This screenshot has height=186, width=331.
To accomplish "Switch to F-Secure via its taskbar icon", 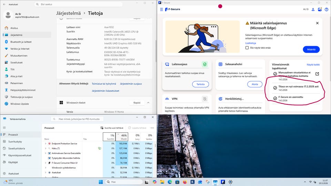I will pyautogui.click(x=223, y=182).
